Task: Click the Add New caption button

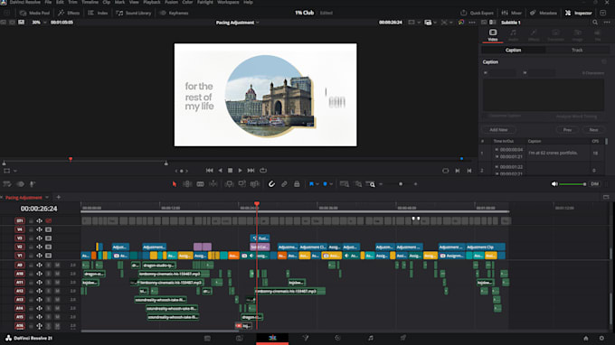Action: (x=498, y=130)
